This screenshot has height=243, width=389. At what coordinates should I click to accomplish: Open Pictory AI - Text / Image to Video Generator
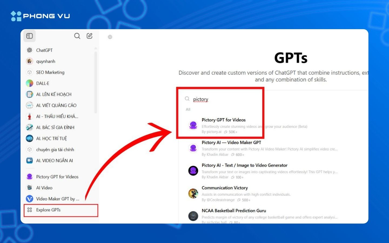coord(244,165)
